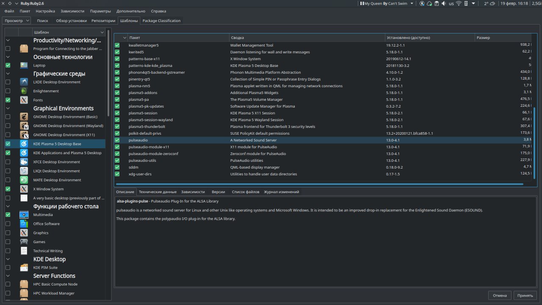Toggle the sddm package checkbox
This screenshot has width=542, height=305.
[117, 167]
